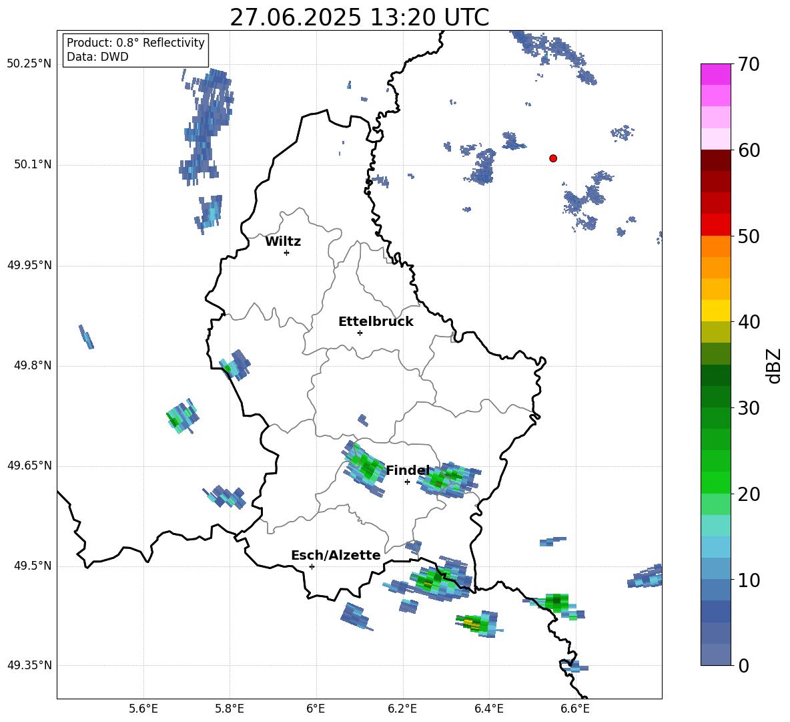Pick the magenta top colorbar segment
The width and height of the screenshot is (790, 722).
click(715, 74)
